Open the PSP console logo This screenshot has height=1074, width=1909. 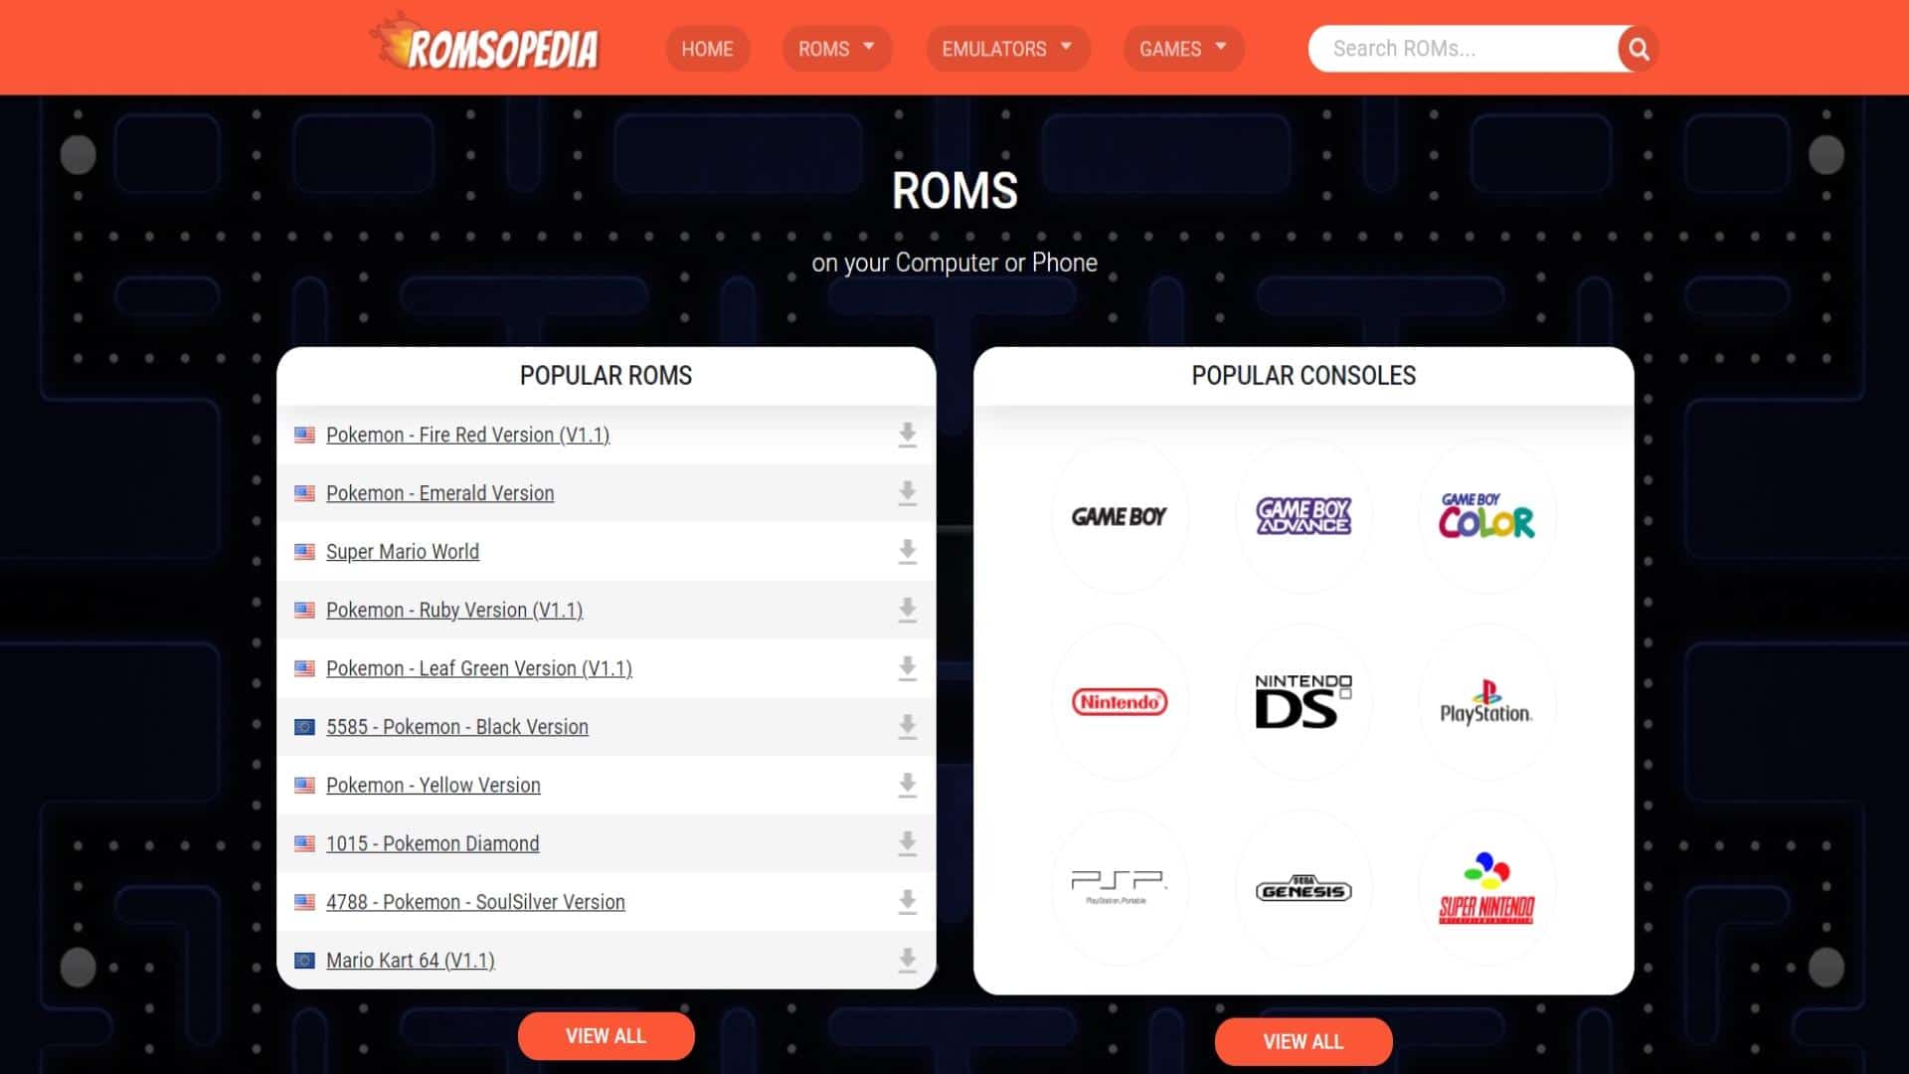(1119, 887)
